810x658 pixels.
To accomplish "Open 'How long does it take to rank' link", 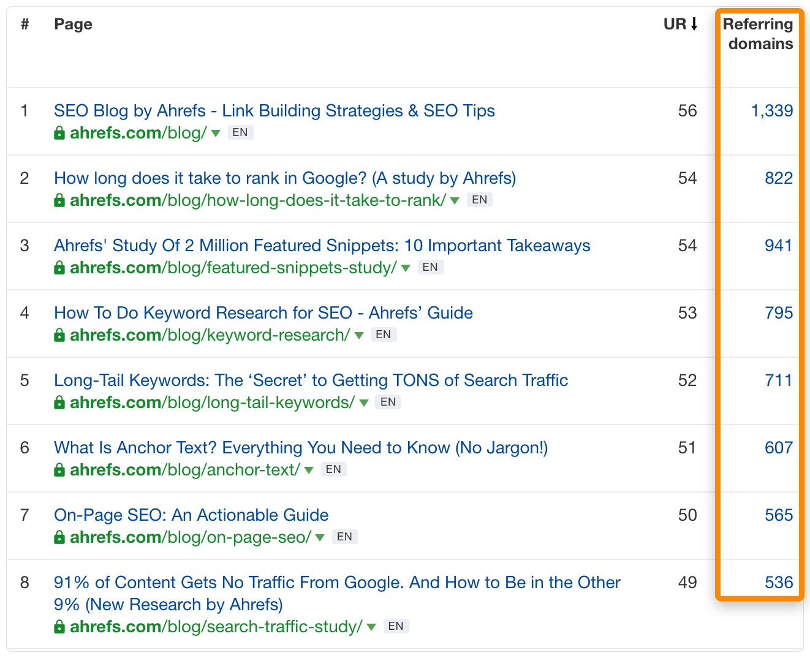I will click(x=284, y=178).
